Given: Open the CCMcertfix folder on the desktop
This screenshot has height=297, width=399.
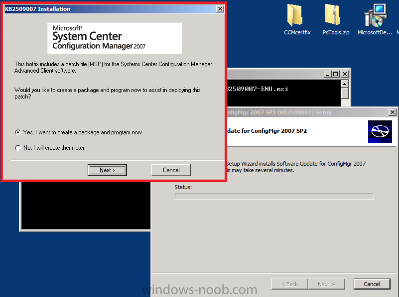Looking at the screenshot, I should click(296, 19).
